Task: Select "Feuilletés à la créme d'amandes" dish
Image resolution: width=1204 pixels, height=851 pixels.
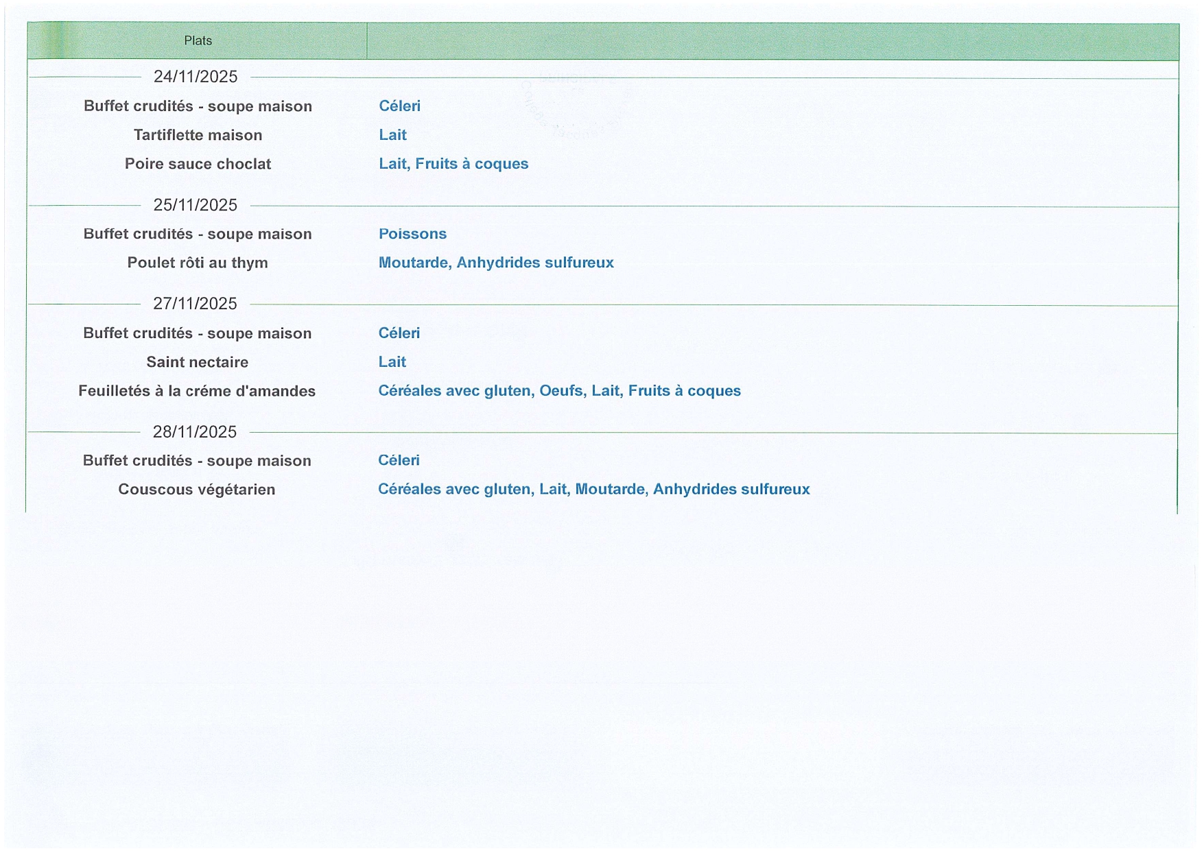Action: click(x=197, y=391)
